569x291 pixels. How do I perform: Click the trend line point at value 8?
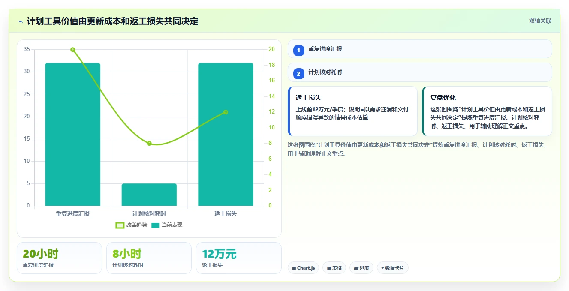tap(149, 144)
